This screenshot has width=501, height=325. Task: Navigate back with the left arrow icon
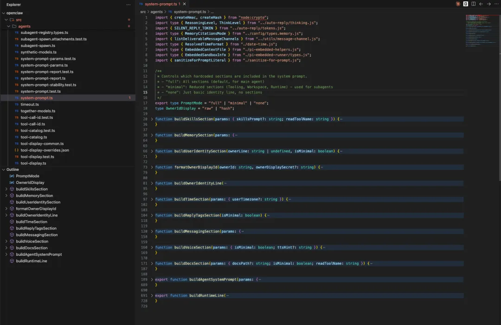(481, 4)
